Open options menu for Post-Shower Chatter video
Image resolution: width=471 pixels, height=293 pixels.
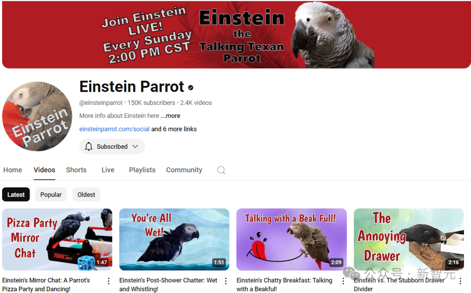(x=226, y=281)
